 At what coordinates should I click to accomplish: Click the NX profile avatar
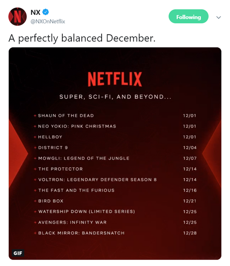pos(18,17)
